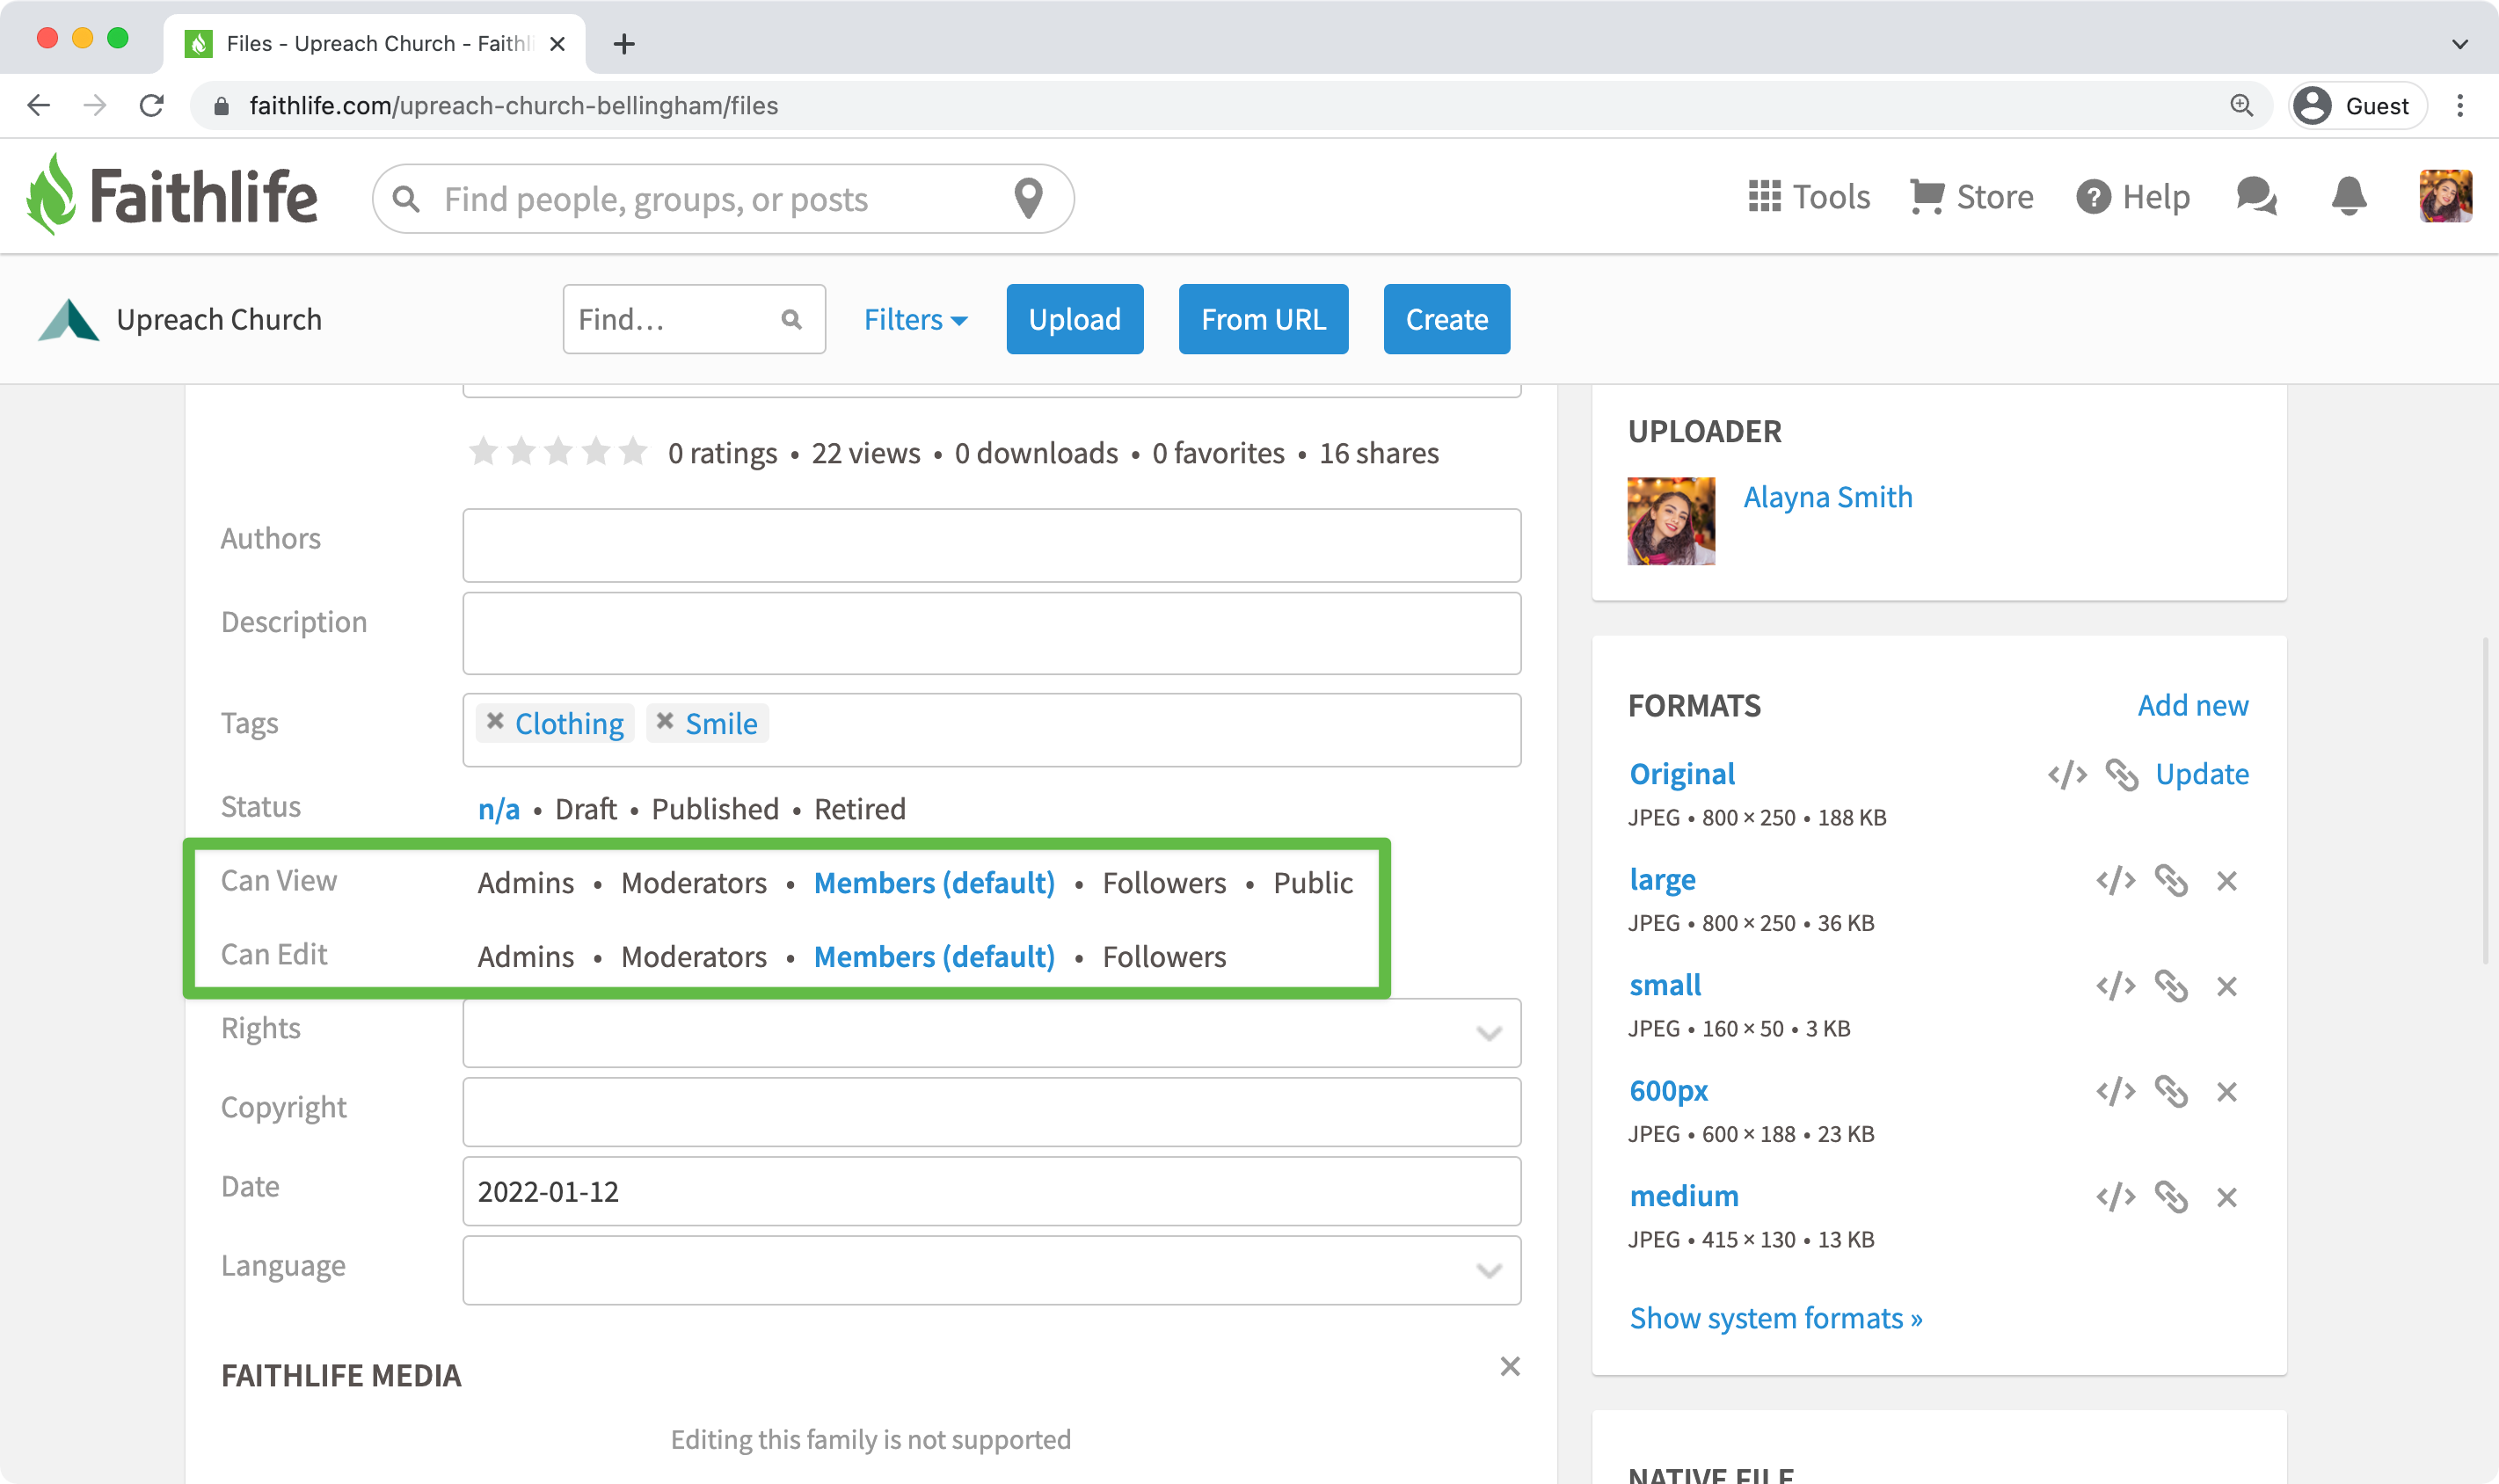Image resolution: width=2499 pixels, height=1484 pixels.
Task: Set Can Edit to Admins
Action: pos(526,956)
